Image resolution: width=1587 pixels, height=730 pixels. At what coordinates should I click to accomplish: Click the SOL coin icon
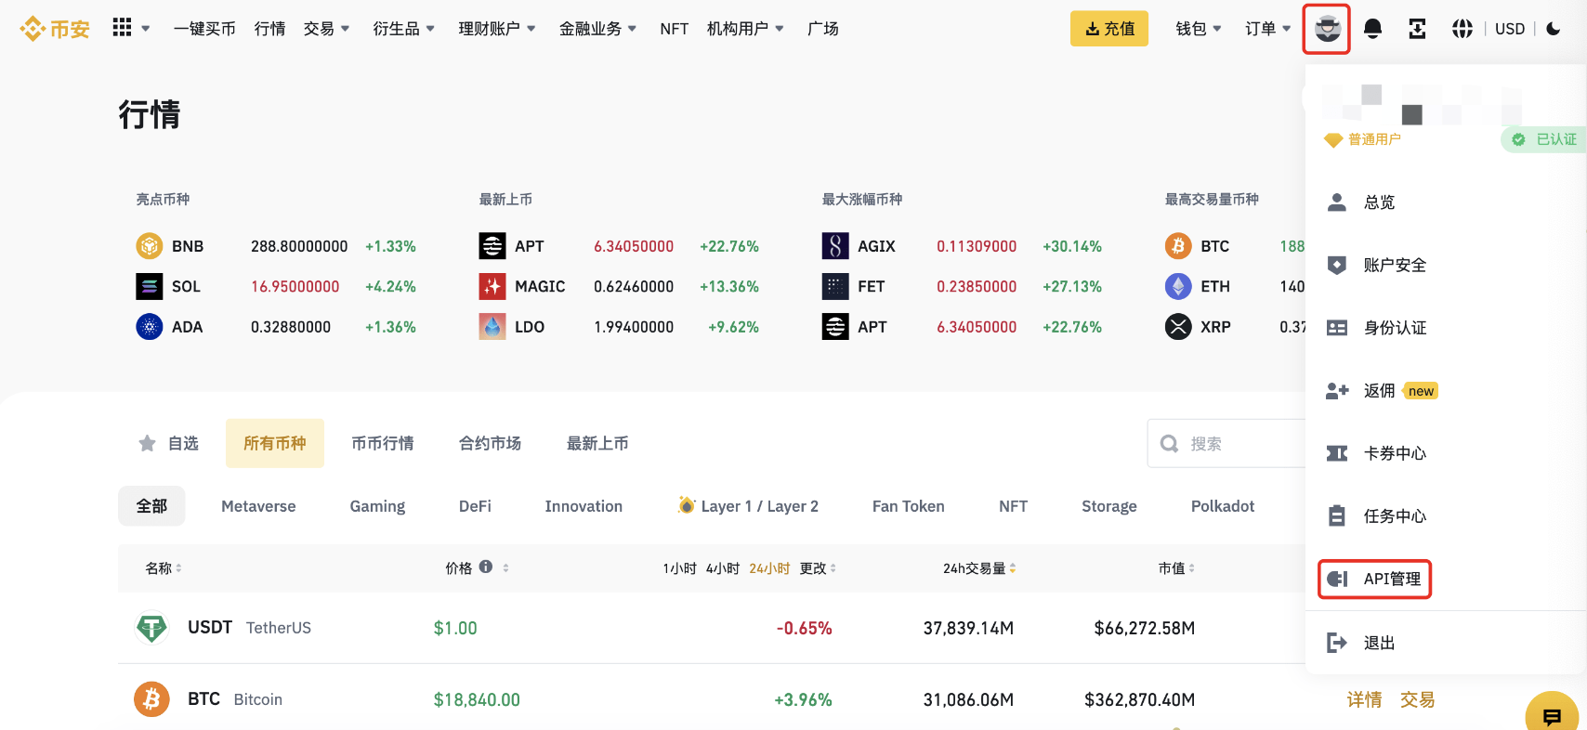pos(150,286)
